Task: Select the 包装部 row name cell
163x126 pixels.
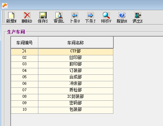Action: [76, 110]
